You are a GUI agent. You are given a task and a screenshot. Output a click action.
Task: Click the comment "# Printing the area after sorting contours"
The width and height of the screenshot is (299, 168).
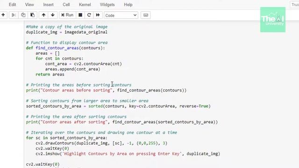tap(76, 117)
